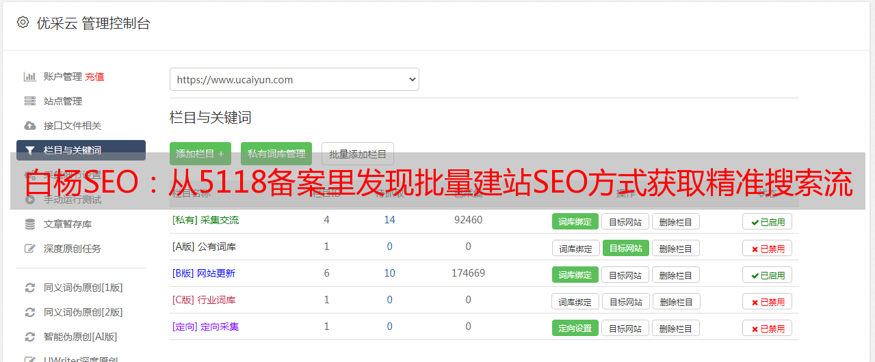Image resolution: width=875 pixels, height=362 pixels.
Task: Toggle 已禁用 status for 行业词库 row
Action: coord(768,301)
